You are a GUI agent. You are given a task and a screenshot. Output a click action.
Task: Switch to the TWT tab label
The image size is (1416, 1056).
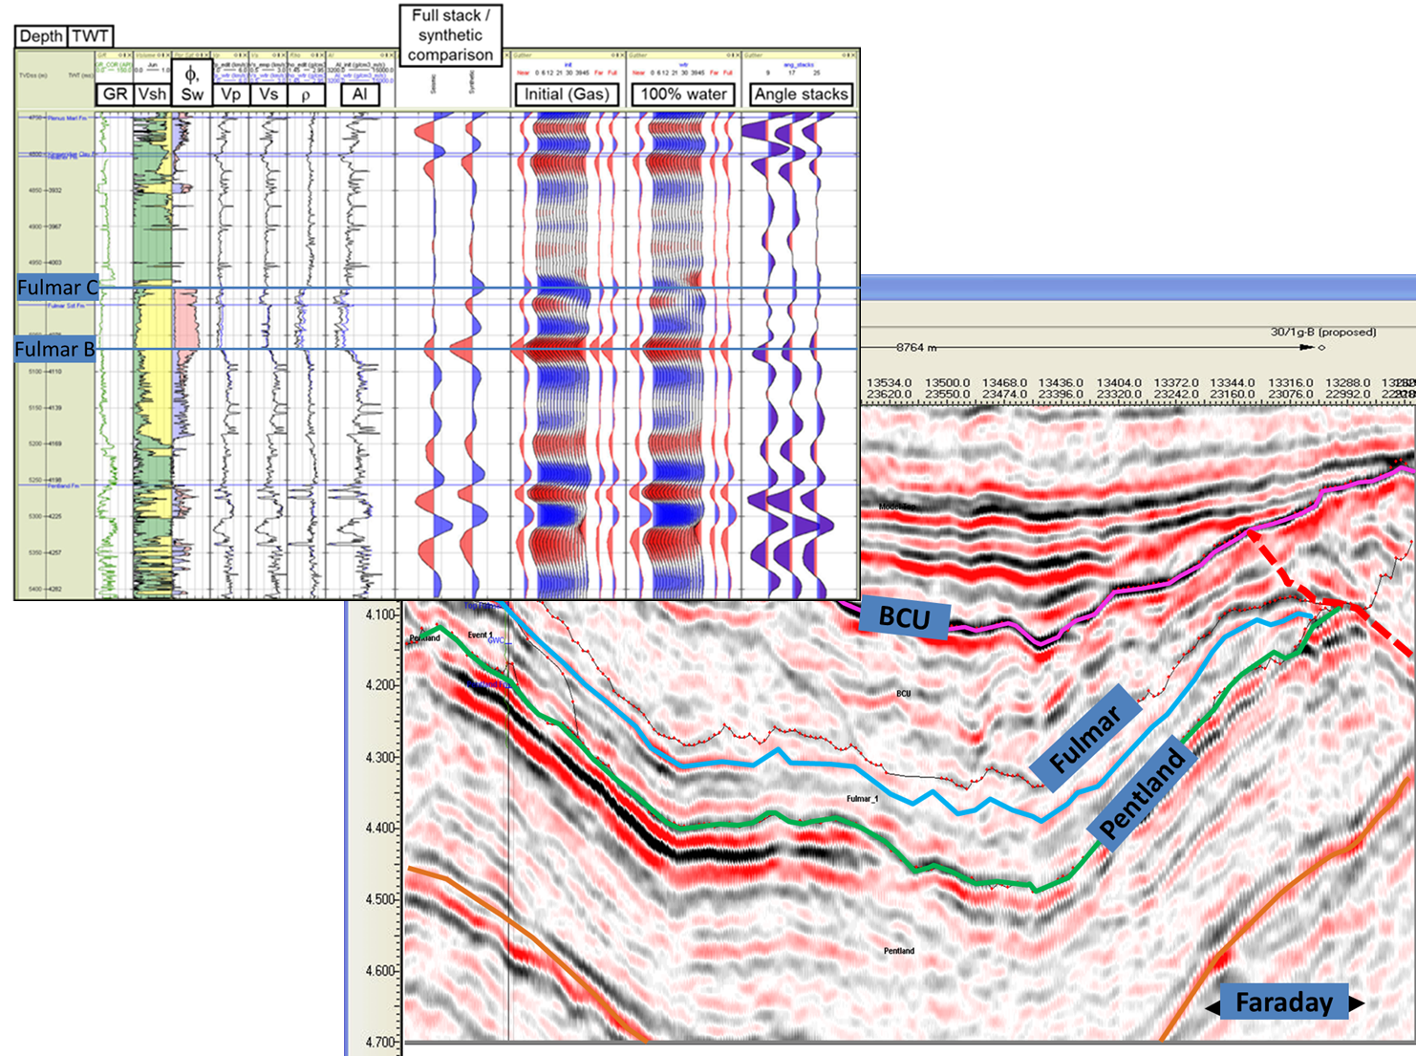(x=91, y=36)
